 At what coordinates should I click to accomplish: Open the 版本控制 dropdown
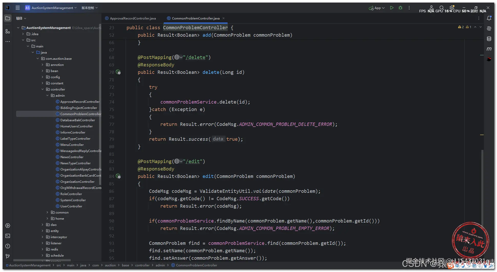(89, 8)
